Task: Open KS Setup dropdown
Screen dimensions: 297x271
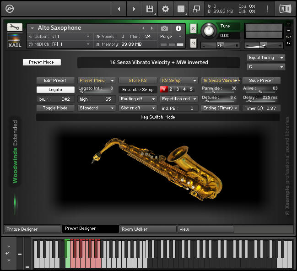Action: [x=179, y=81]
